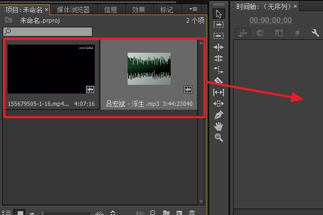The image size is (323, 215).
Task: Click the zoom-out small mountain icon
Action: (x=32, y=213)
